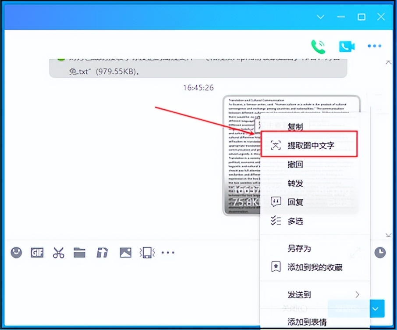
Task: Open the GIF panel
Action: (37, 252)
